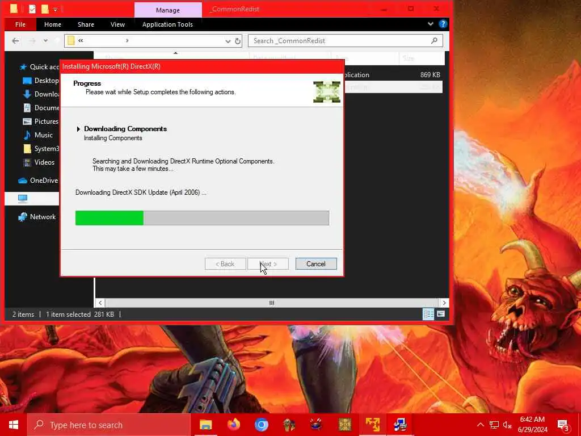Open the Application Tools ribbon tab

167,24
